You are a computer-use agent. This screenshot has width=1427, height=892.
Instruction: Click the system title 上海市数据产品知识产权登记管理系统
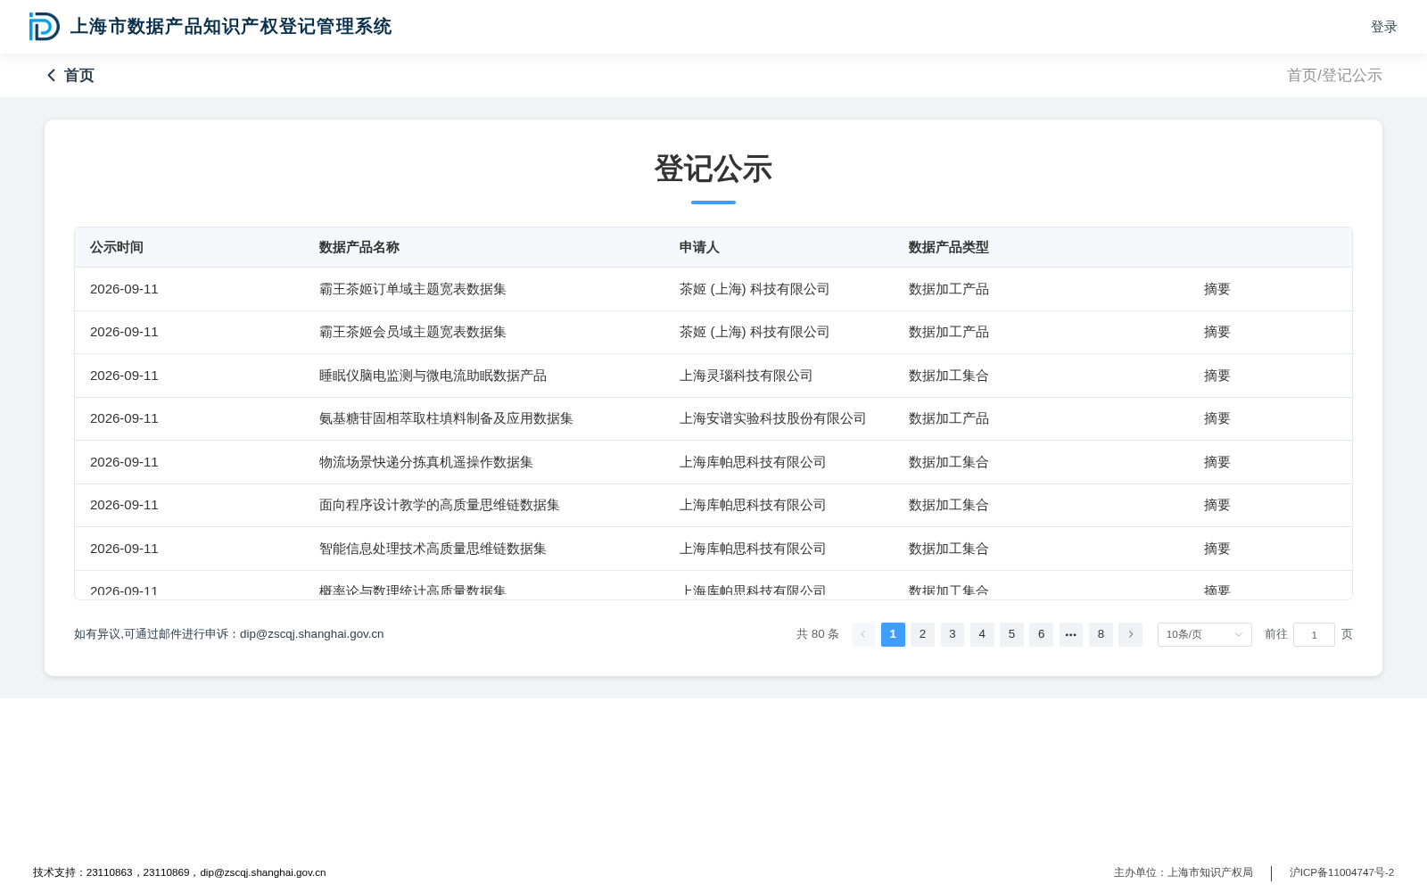coord(231,27)
